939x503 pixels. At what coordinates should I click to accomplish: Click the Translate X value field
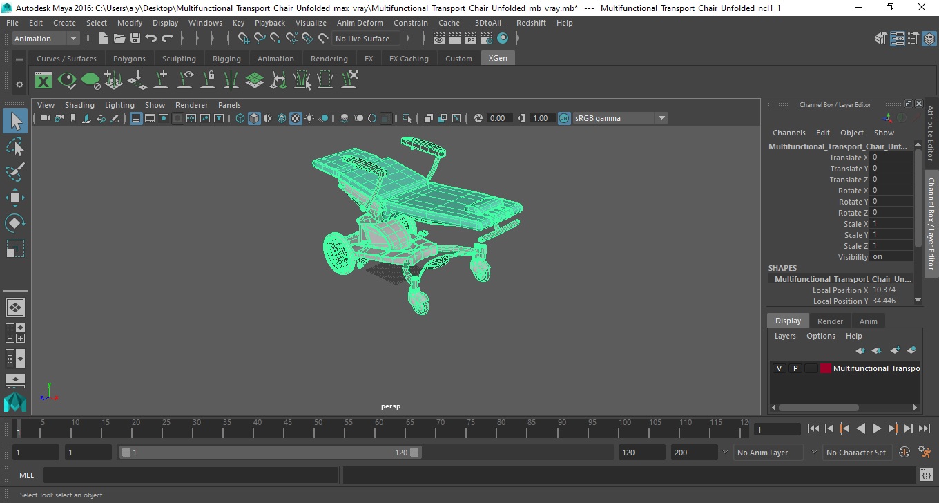[x=892, y=158]
